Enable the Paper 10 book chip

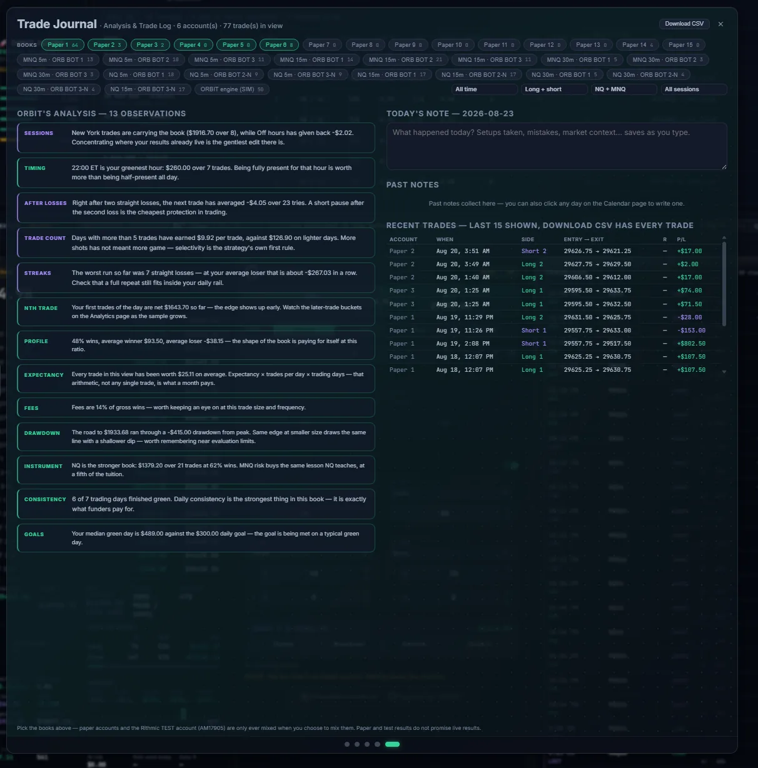(453, 45)
